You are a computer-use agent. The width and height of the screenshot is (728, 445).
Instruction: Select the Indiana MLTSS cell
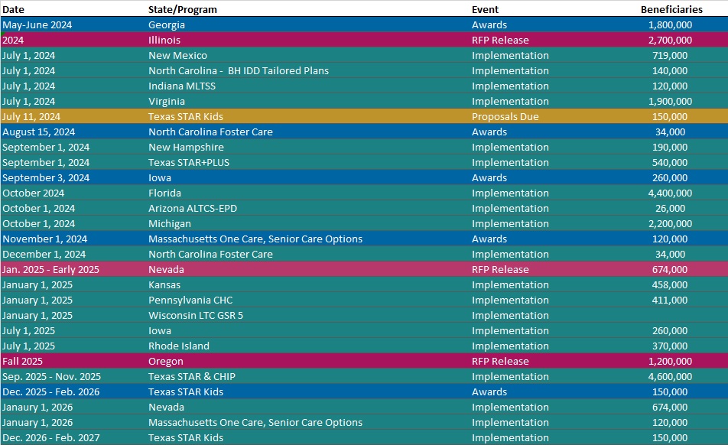point(182,86)
